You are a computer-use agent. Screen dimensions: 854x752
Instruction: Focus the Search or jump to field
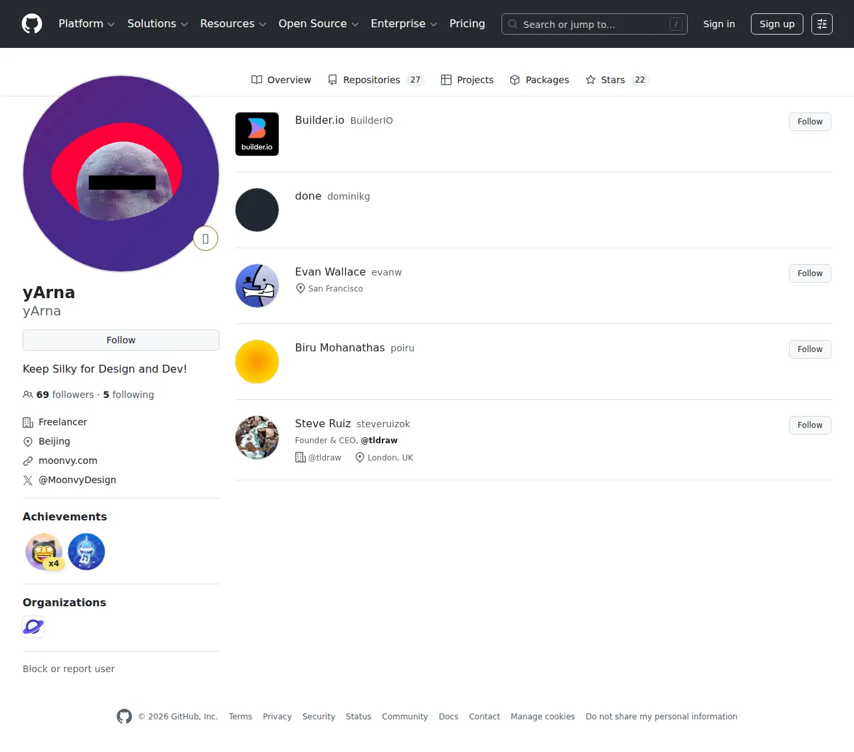click(595, 24)
